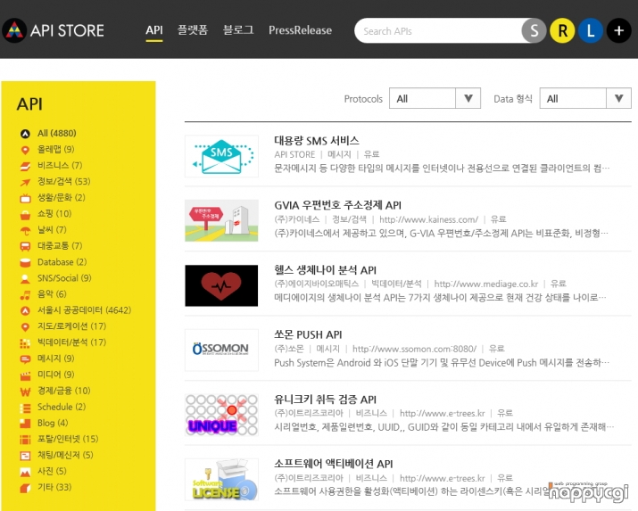The image size is (638, 511).
Task: Click the 지도/로케이션 pin icon
Action: [25, 327]
